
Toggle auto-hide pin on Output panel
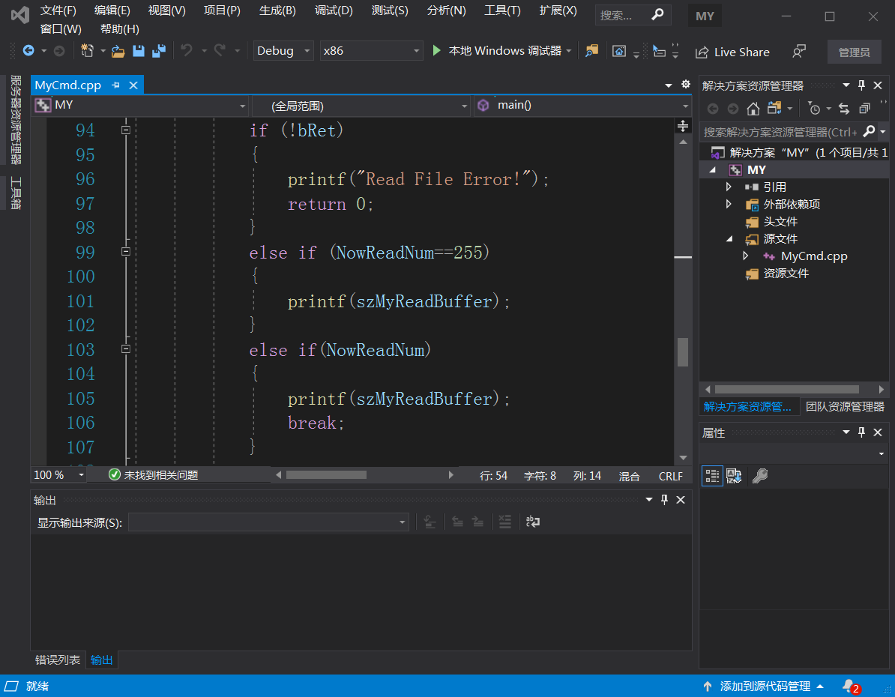pos(664,500)
